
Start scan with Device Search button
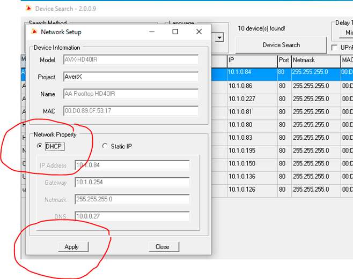(281, 45)
